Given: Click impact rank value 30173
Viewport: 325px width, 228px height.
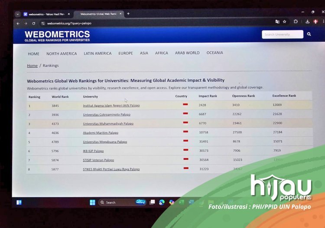Looking at the screenshot, I should pyautogui.click(x=204, y=151).
